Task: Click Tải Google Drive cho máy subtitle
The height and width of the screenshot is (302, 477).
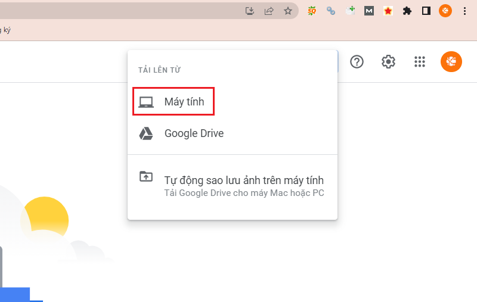Action: tap(244, 193)
